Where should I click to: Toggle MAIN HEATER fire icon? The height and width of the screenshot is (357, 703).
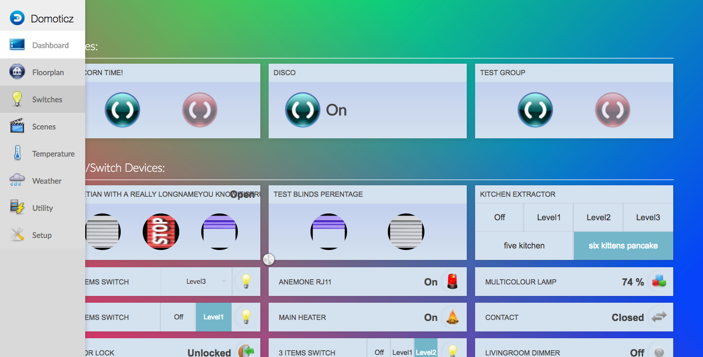pos(452,317)
